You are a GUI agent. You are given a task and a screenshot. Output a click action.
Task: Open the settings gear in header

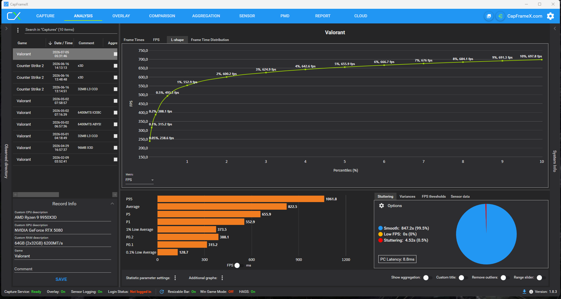pyautogui.click(x=550, y=16)
